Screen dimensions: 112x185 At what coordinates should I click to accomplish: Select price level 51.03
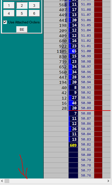(86, 36)
